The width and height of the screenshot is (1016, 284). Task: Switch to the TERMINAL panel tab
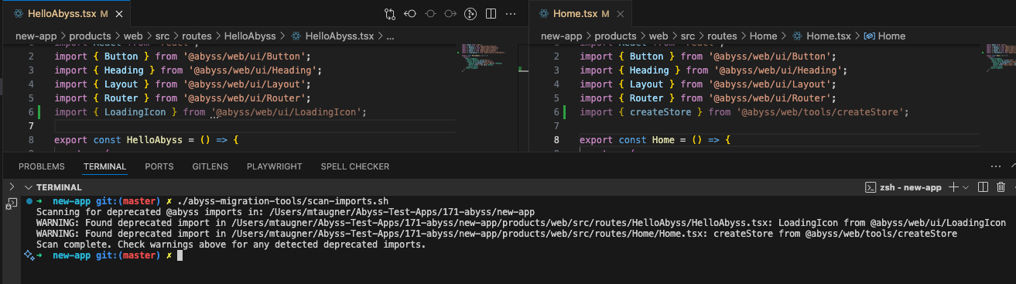tap(104, 166)
